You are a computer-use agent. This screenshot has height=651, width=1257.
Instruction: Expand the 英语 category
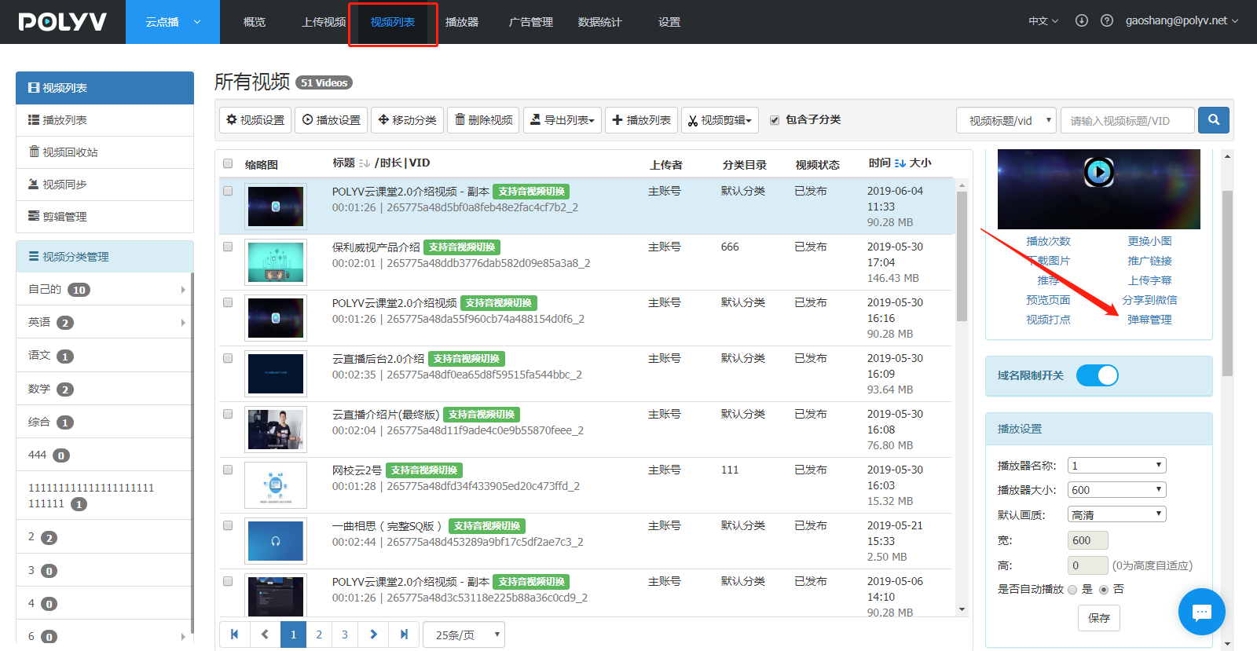click(183, 323)
